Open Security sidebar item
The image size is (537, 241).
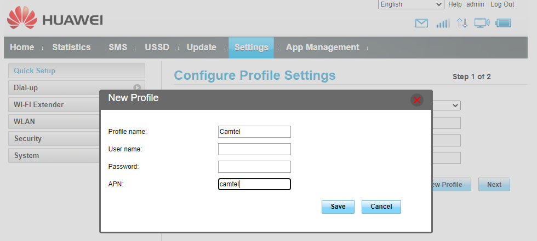click(x=54, y=139)
